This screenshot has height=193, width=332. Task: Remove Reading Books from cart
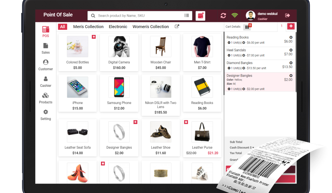291,37
